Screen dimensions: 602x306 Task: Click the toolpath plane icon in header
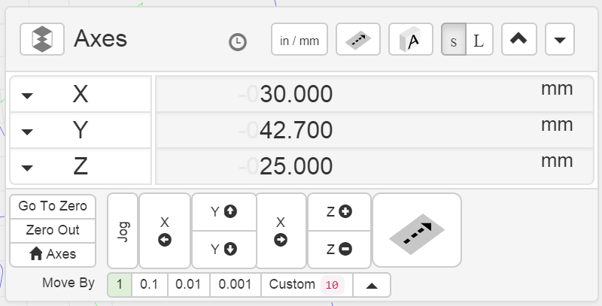pyautogui.click(x=358, y=40)
